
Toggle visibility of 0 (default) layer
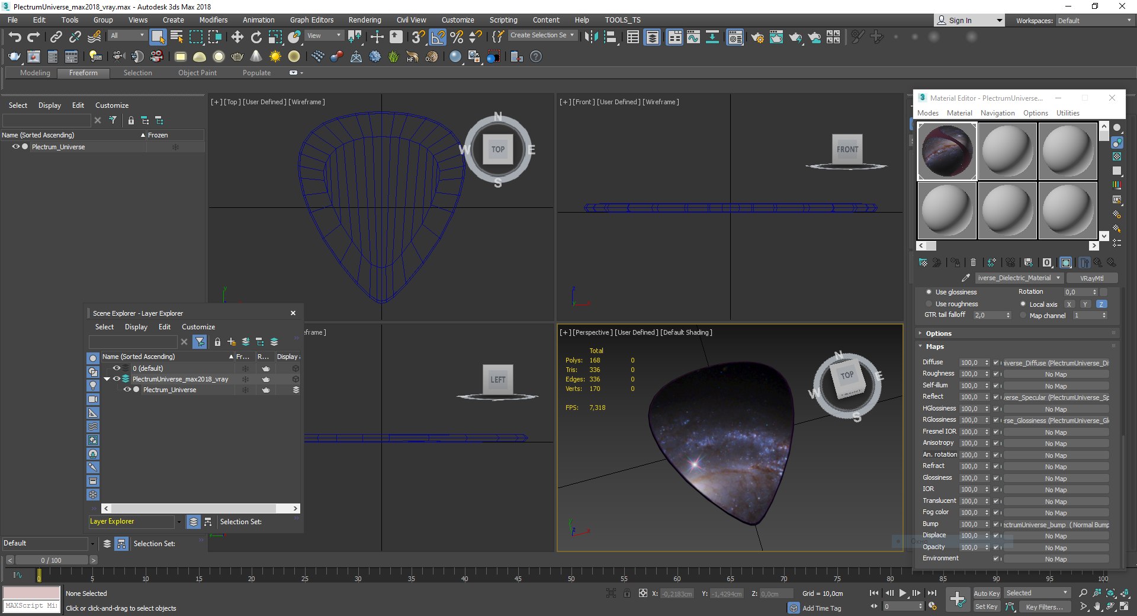[117, 368]
